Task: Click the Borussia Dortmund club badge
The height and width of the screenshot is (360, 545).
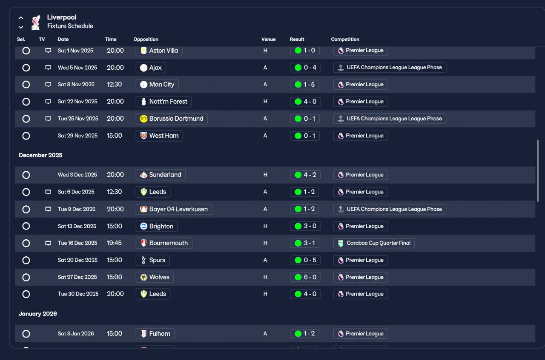Action: [x=143, y=119]
